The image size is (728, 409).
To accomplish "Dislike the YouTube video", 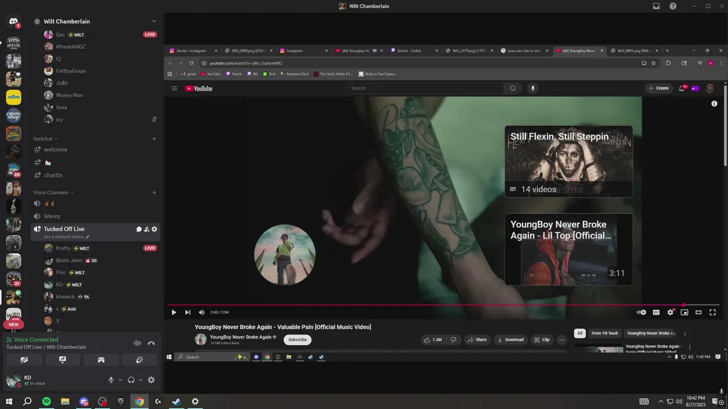I will point(453,340).
